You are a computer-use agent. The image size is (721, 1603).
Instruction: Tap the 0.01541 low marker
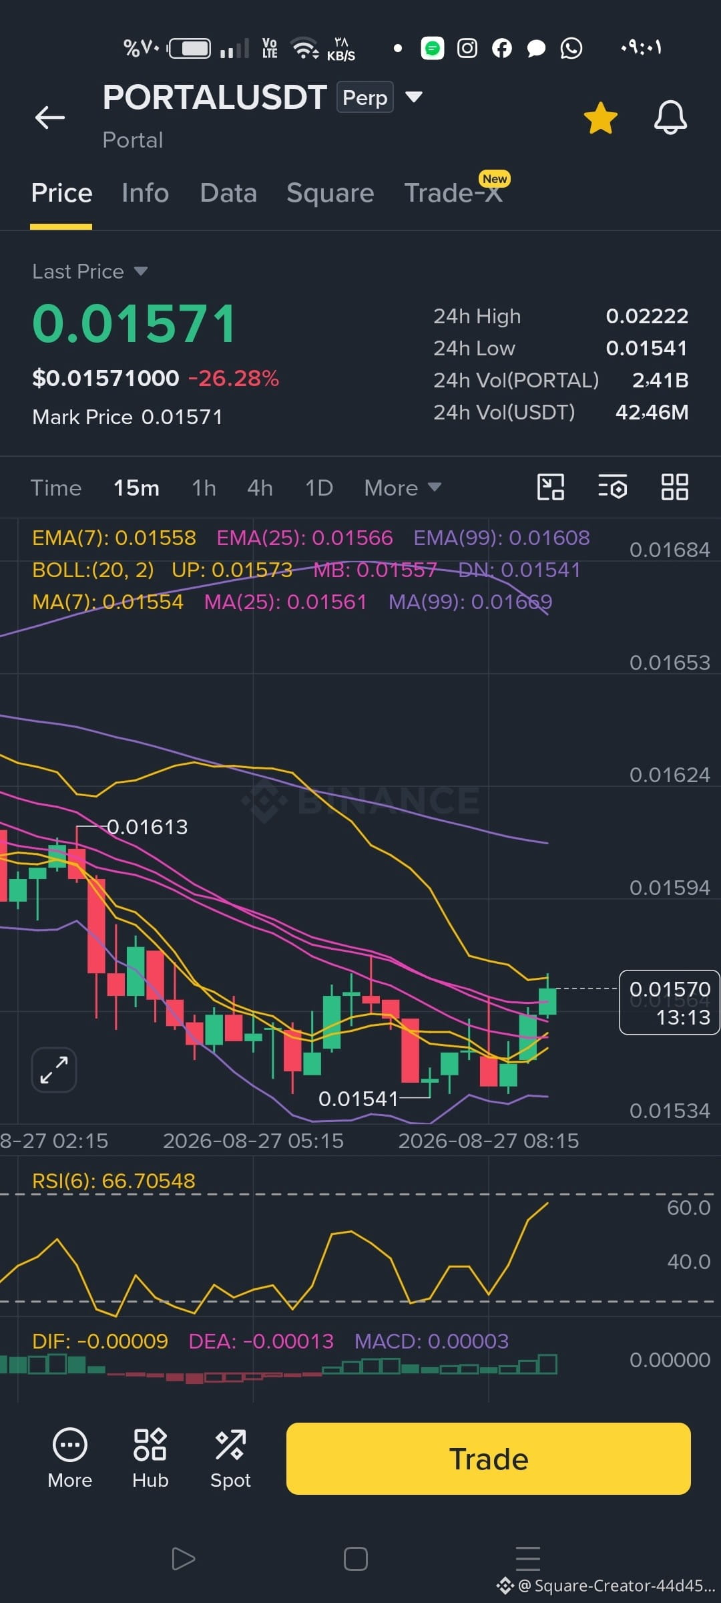tap(358, 1099)
